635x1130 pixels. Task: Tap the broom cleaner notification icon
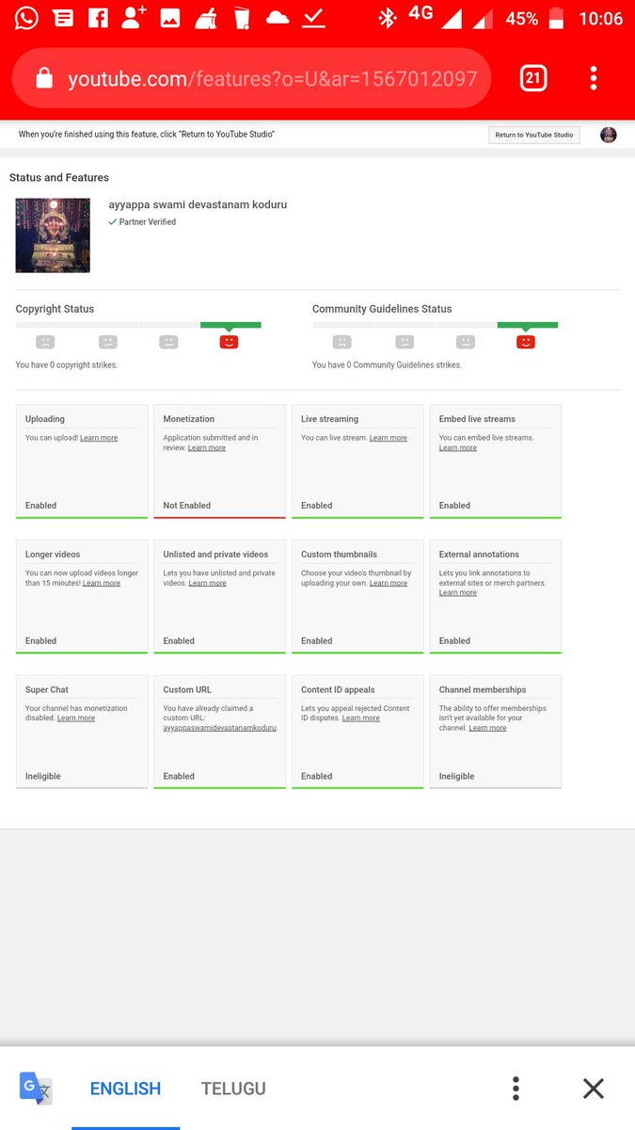[206, 18]
